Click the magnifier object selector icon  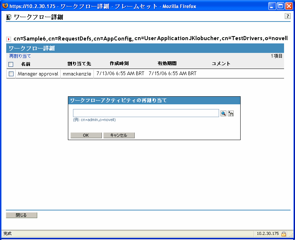223,113
